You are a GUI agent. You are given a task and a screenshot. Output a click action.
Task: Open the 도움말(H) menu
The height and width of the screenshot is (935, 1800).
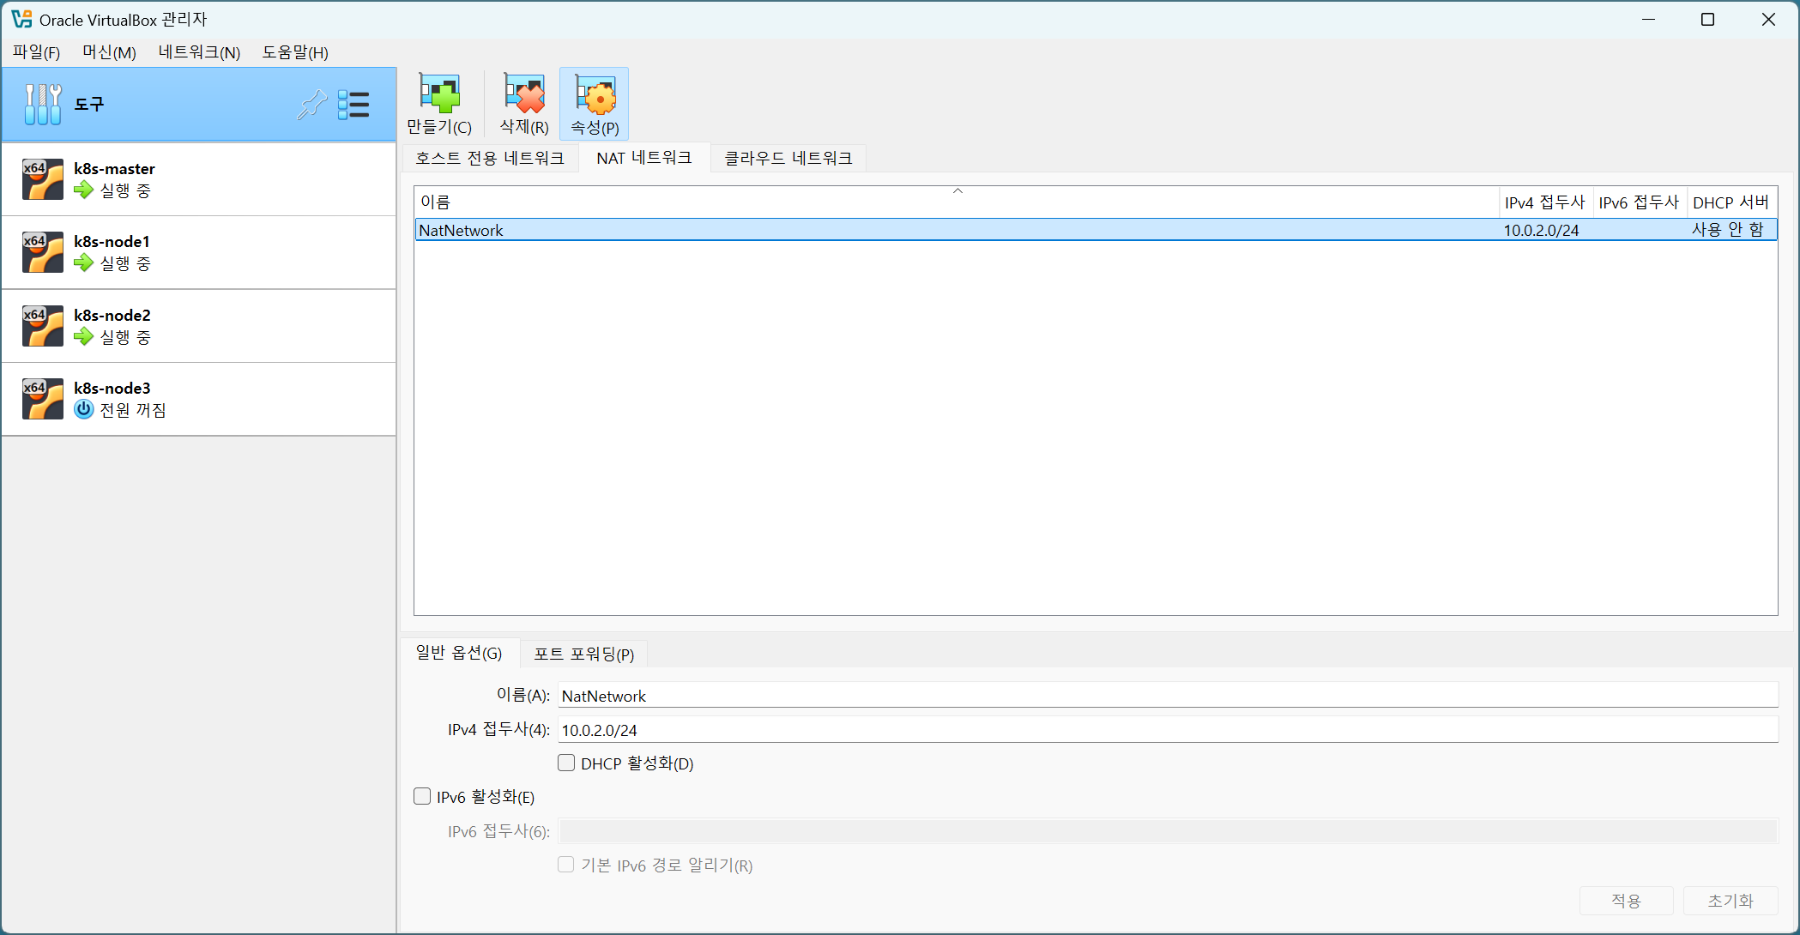coord(295,52)
